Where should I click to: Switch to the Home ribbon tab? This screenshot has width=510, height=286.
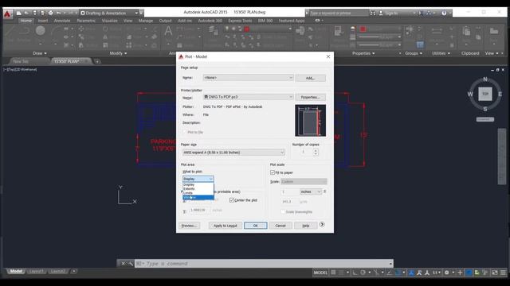tap(26, 21)
